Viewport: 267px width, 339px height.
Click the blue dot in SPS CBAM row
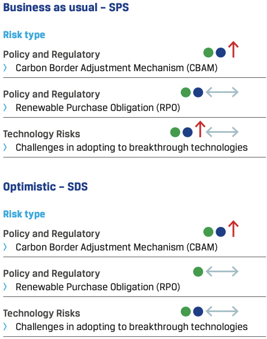point(221,53)
